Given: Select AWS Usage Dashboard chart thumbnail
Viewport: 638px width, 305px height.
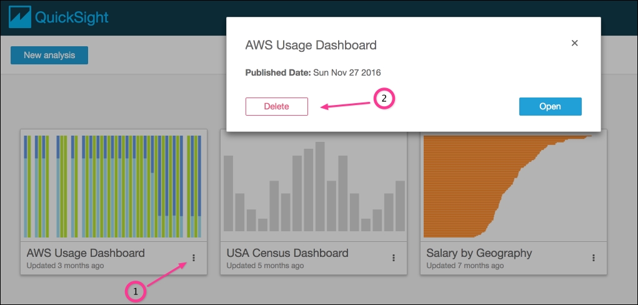Looking at the screenshot, I should coord(112,186).
